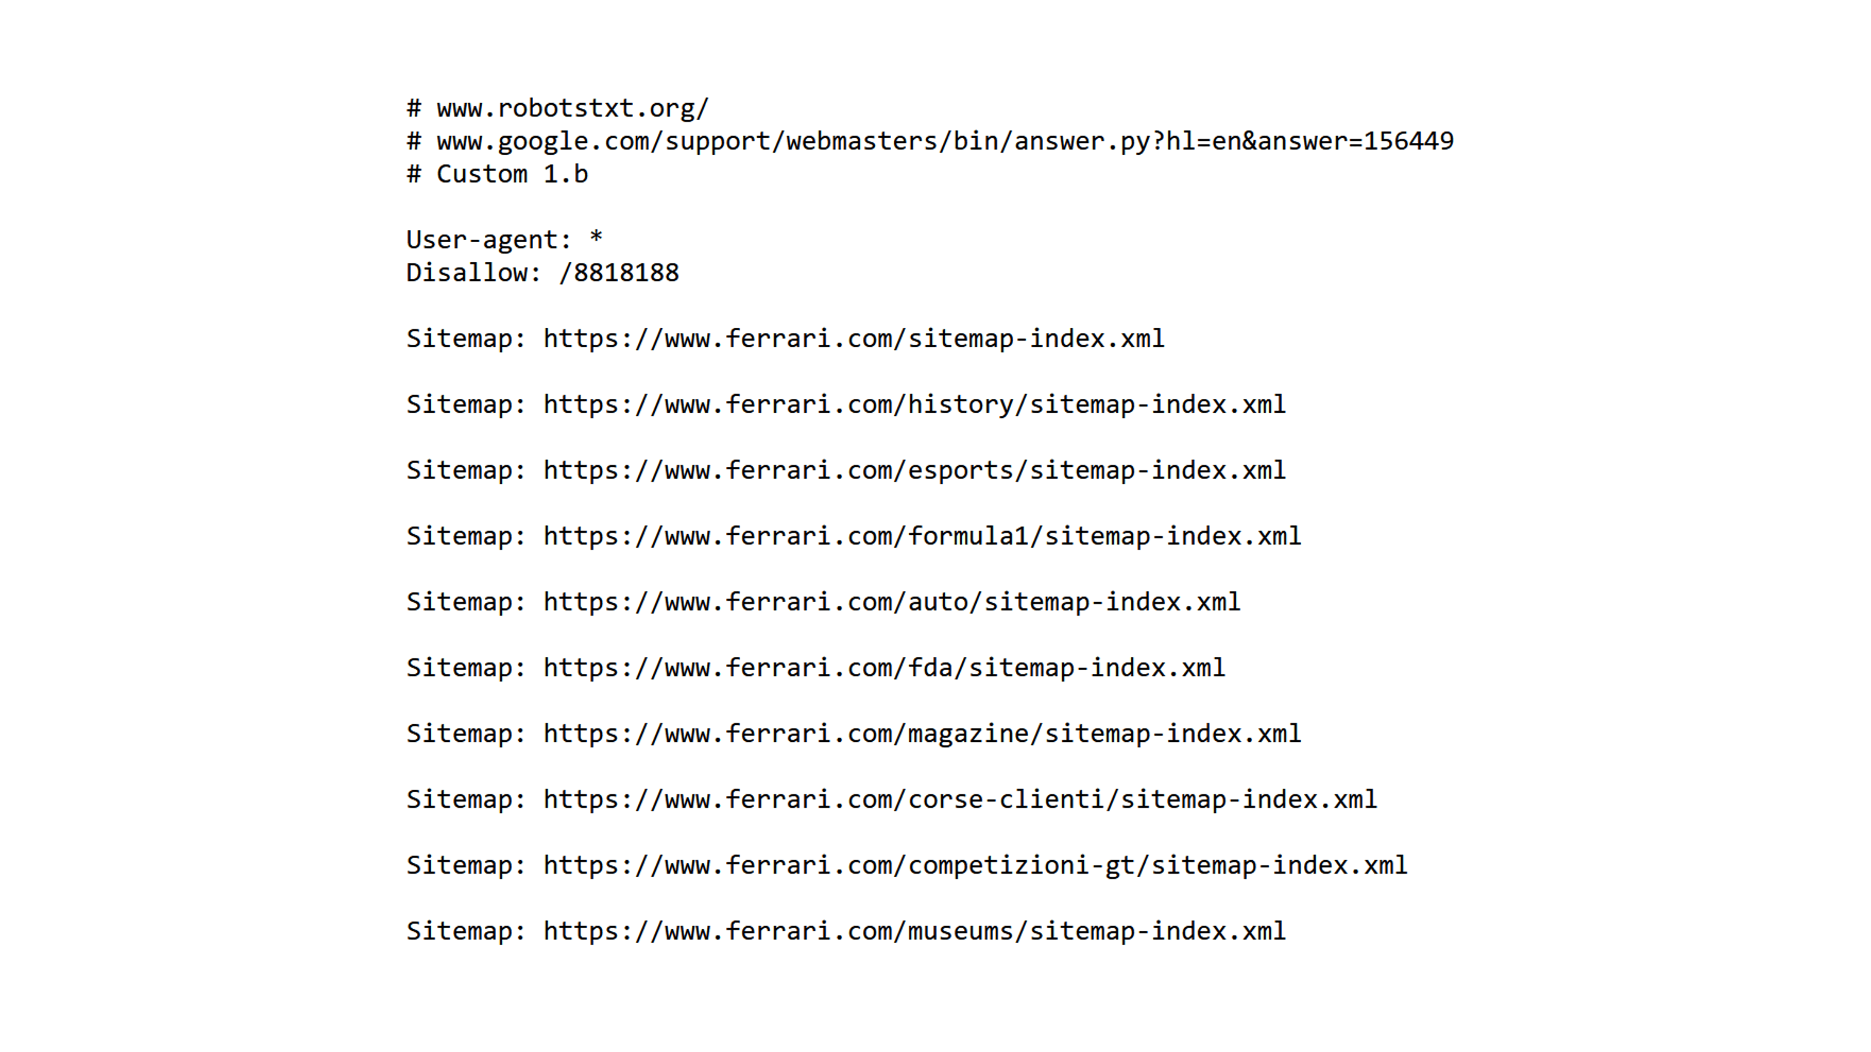The width and height of the screenshot is (1871, 1052).
Task: Click the formula1 sitemap-index URL
Action: [x=922, y=536]
